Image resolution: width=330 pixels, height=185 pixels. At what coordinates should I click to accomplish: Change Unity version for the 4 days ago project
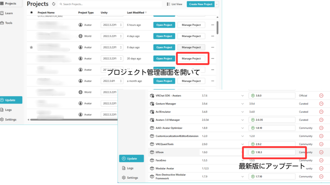[x=112, y=36]
